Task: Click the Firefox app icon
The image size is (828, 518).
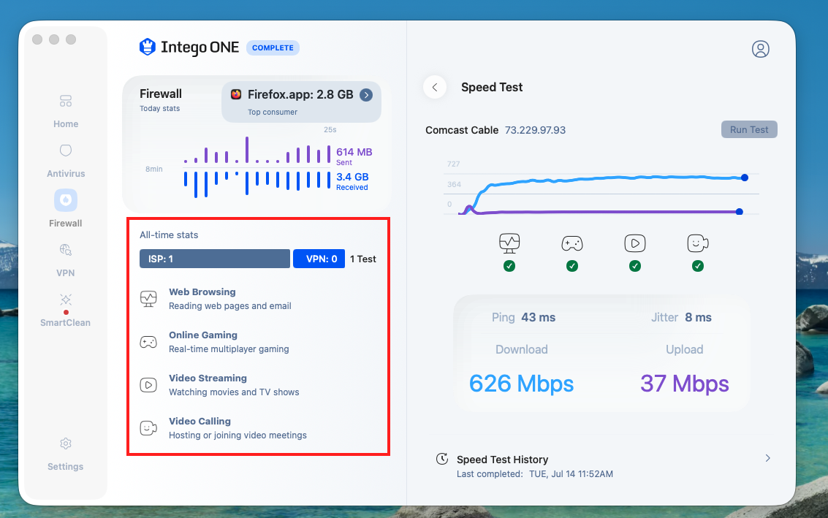Action: [236, 94]
